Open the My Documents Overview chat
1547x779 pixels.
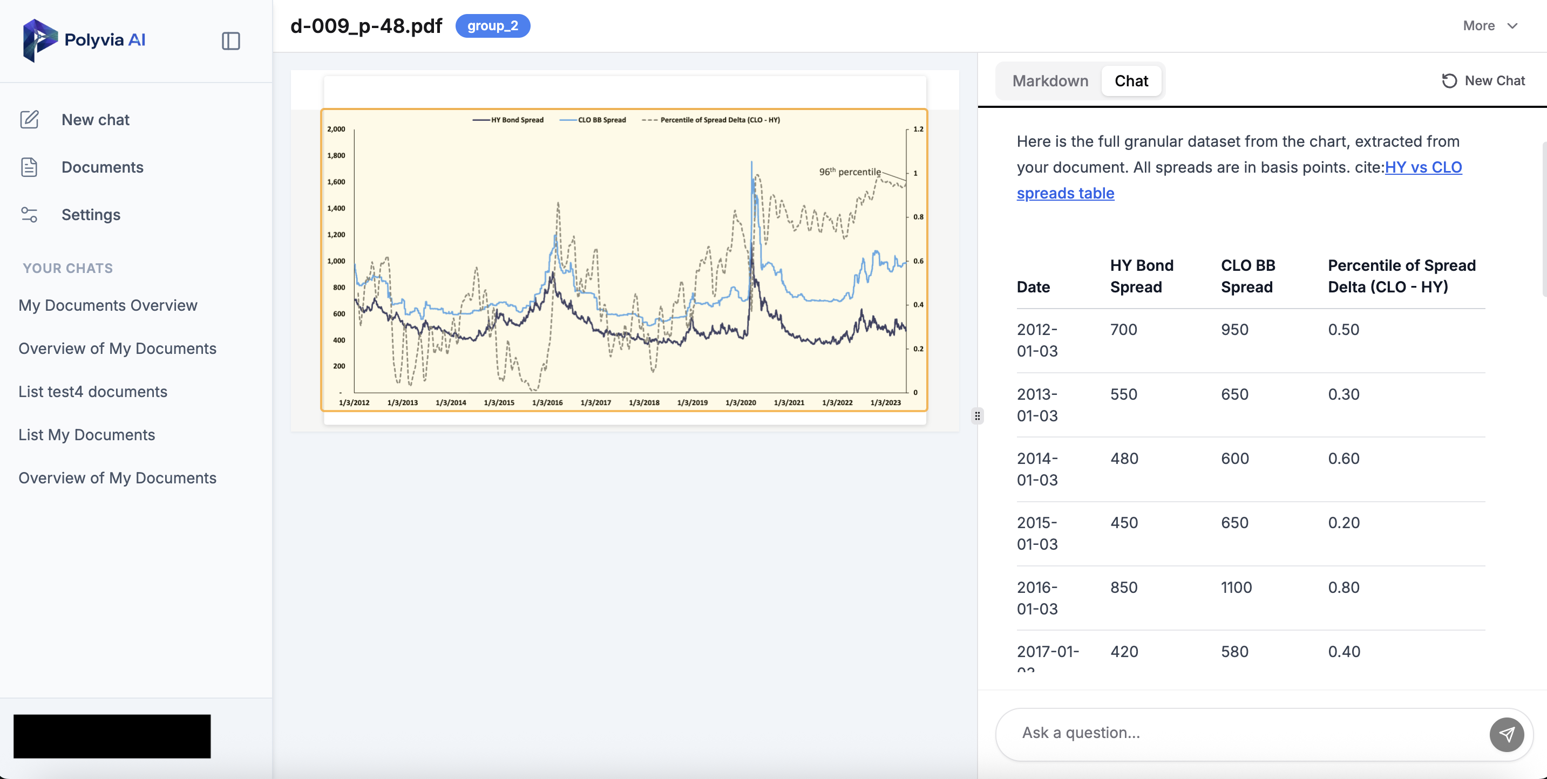(108, 305)
